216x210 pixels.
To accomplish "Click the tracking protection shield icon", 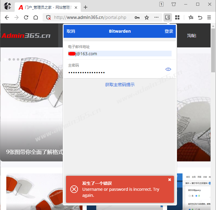I will coord(48,17).
